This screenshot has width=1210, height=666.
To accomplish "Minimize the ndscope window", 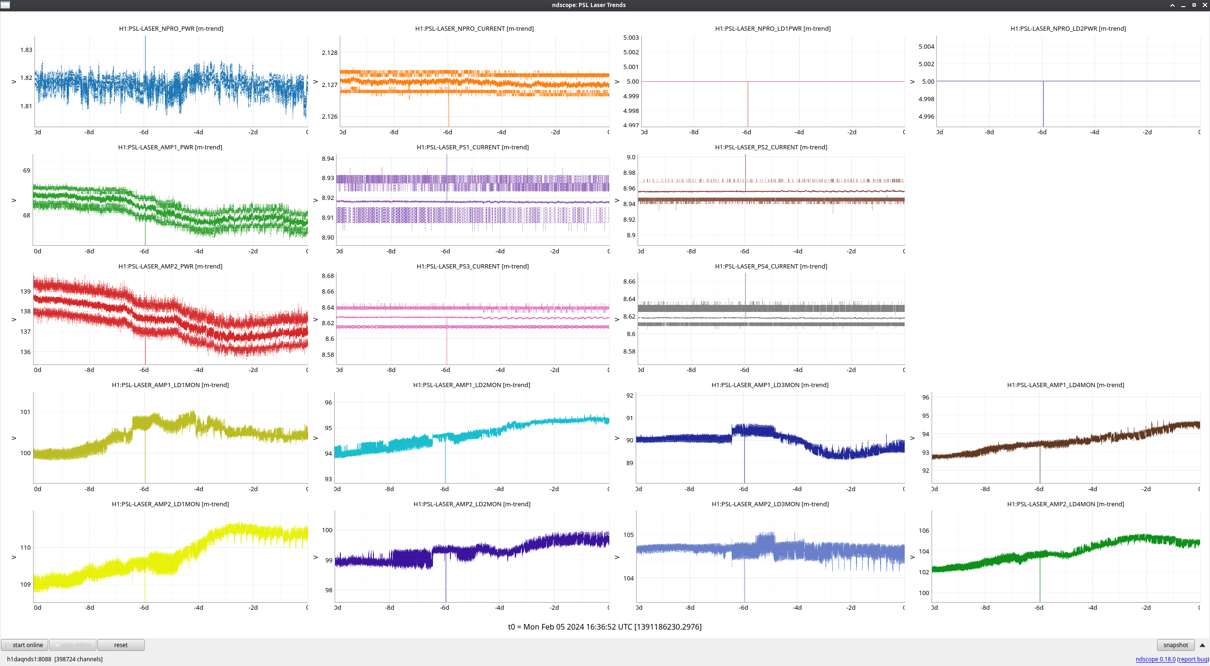I will tap(1183, 5).
